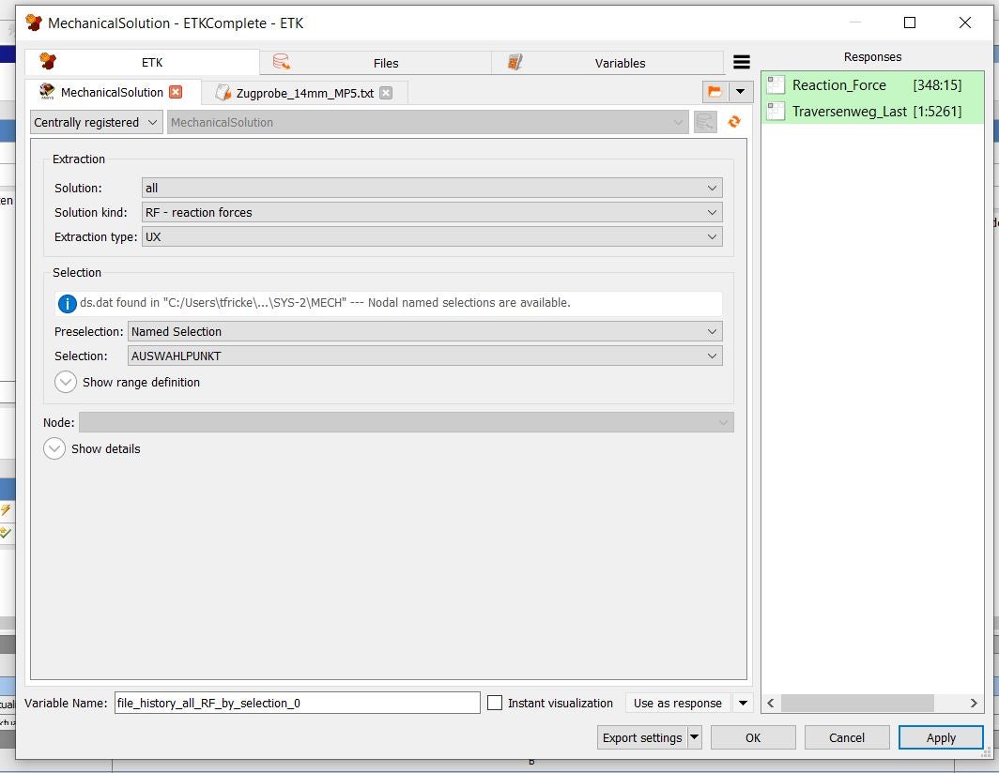The image size is (999, 773).
Task: Click the Apply button
Action: (x=941, y=737)
